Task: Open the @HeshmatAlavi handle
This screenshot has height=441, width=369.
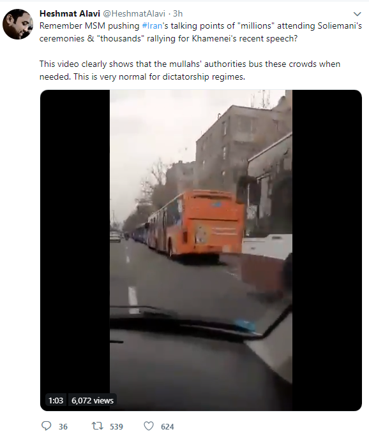Action: (133, 13)
